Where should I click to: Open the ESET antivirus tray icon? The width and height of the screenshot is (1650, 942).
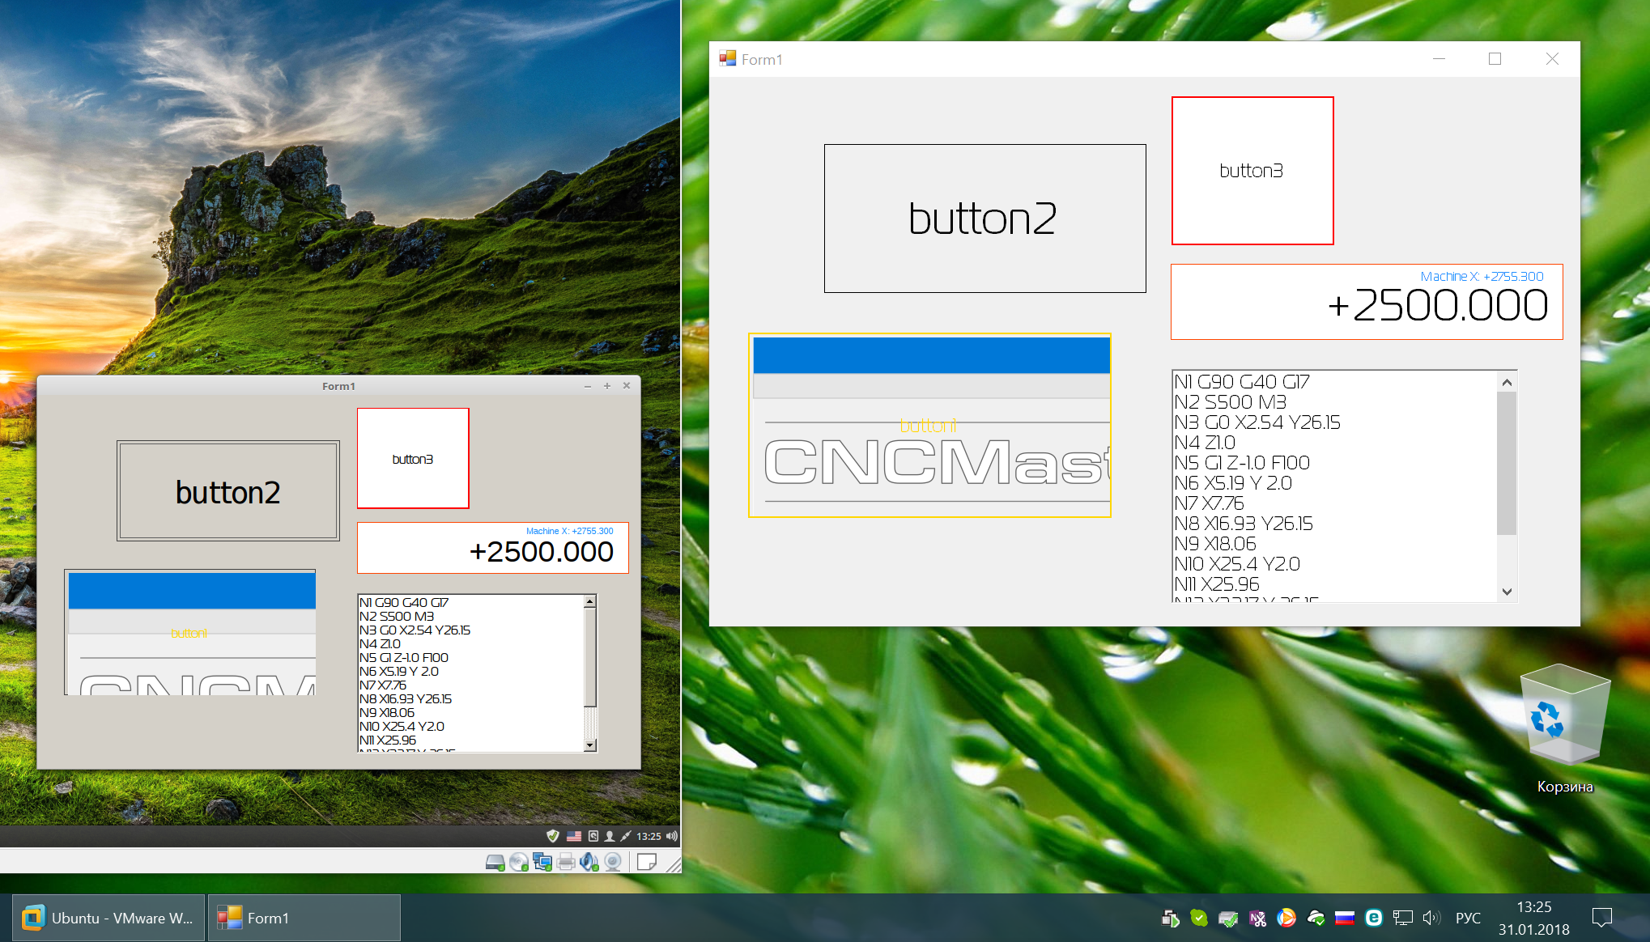coord(1373,918)
